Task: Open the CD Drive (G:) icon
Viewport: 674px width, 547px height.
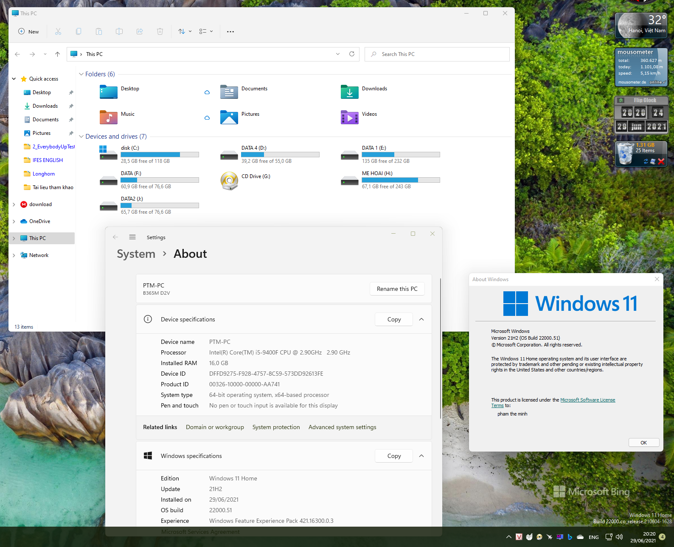Action: (229, 181)
